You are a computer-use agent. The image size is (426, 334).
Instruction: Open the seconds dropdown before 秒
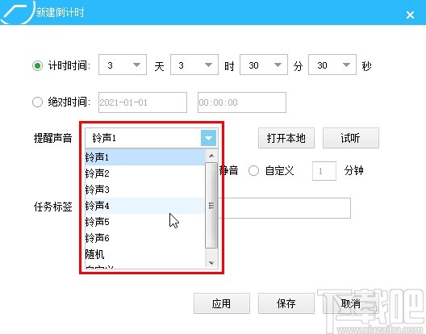[332, 65]
